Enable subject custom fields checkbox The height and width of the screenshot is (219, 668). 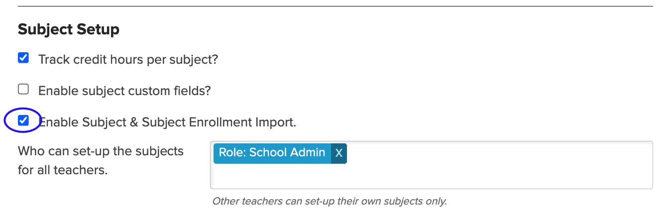[x=23, y=90]
